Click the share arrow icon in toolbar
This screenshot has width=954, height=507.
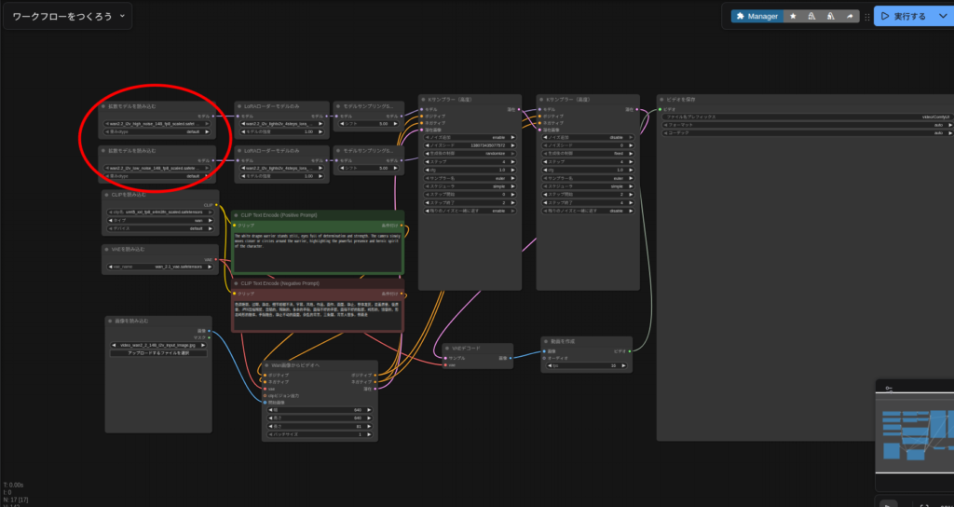850,16
